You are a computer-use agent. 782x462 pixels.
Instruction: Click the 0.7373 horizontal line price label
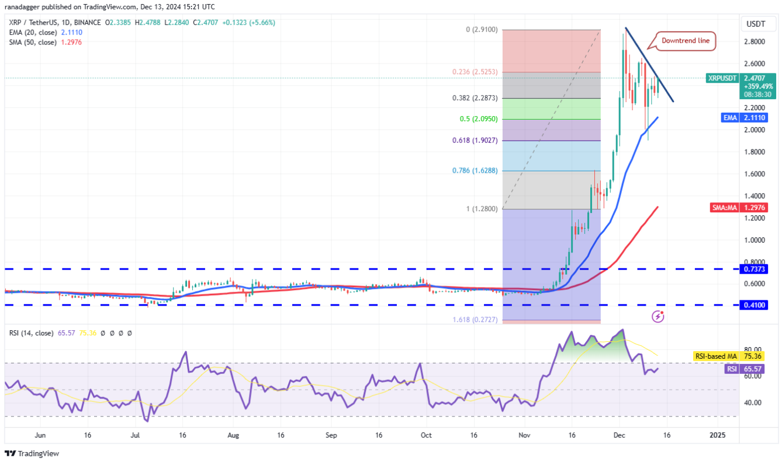[x=753, y=269]
